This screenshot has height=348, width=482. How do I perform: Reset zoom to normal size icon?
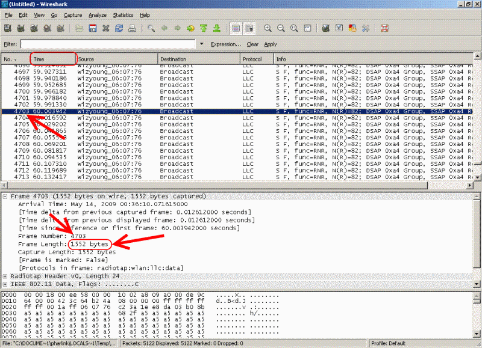[294, 28]
